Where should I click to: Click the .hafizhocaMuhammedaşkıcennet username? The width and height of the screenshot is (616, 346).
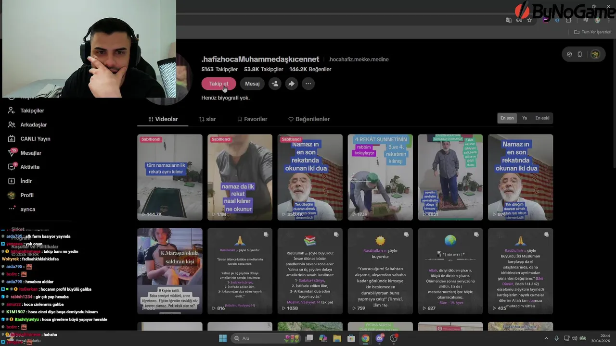click(260, 59)
